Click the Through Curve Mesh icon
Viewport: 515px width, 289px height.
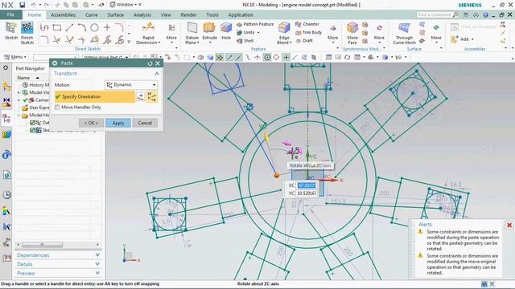[404, 28]
